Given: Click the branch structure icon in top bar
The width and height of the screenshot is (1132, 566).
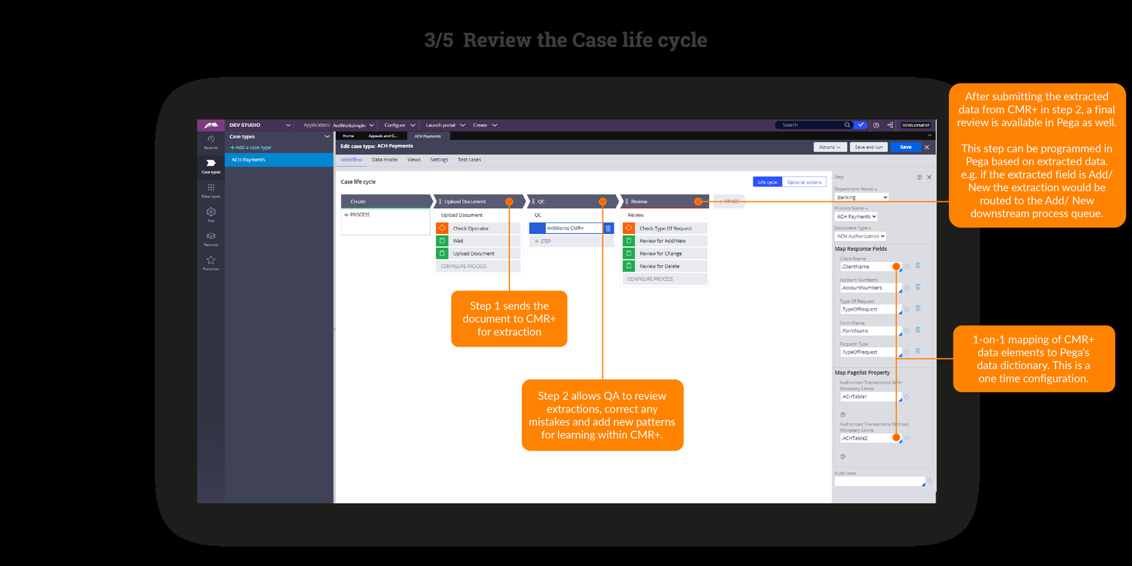Looking at the screenshot, I should 890,125.
